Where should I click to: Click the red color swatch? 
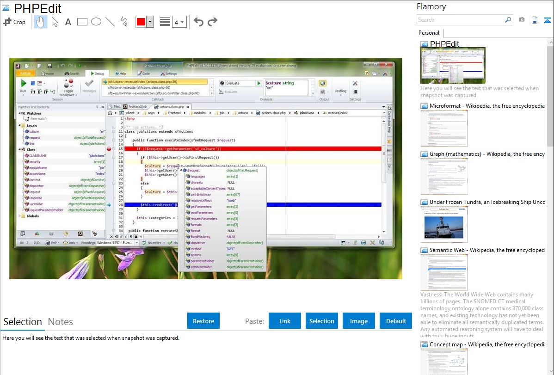pos(141,22)
